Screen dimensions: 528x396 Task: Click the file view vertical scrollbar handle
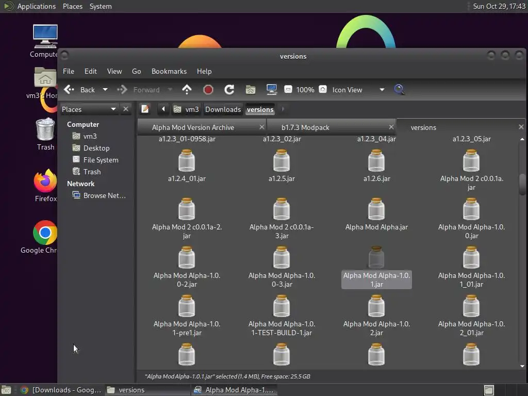(522, 184)
